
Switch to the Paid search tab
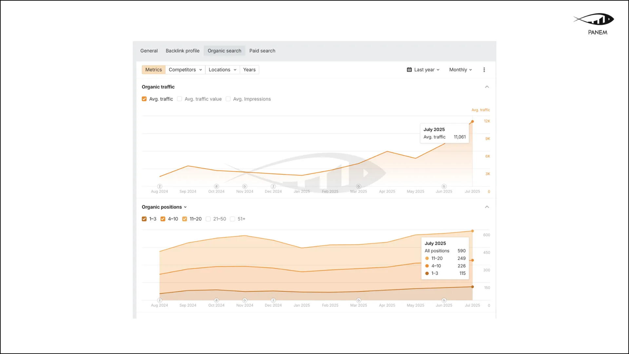(262, 51)
